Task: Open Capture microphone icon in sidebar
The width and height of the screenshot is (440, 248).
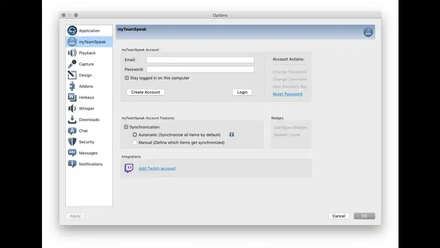Action: (72, 64)
